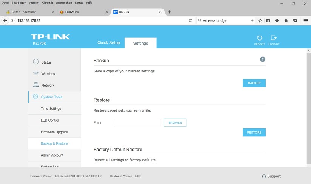Screen dimensions: 311x184
Task: Click the browser back arrow button
Action: tap(5, 20)
